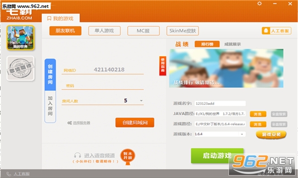Select the 排行榜 tab
Image resolution: width=298 pixels, height=178 pixels.
click(x=207, y=44)
